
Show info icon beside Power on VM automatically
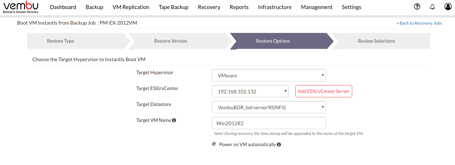[279, 145]
